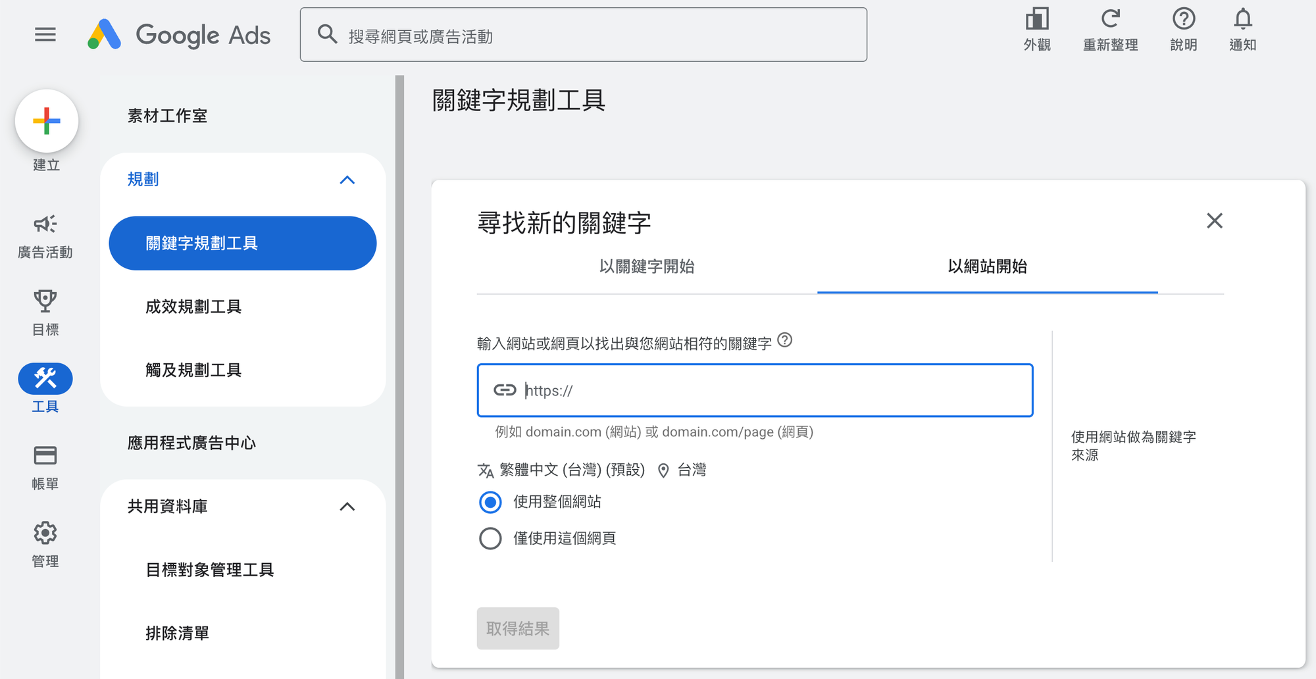The width and height of the screenshot is (1316, 679).
Task: Open Goals via trophy icon
Action: [45, 301]
